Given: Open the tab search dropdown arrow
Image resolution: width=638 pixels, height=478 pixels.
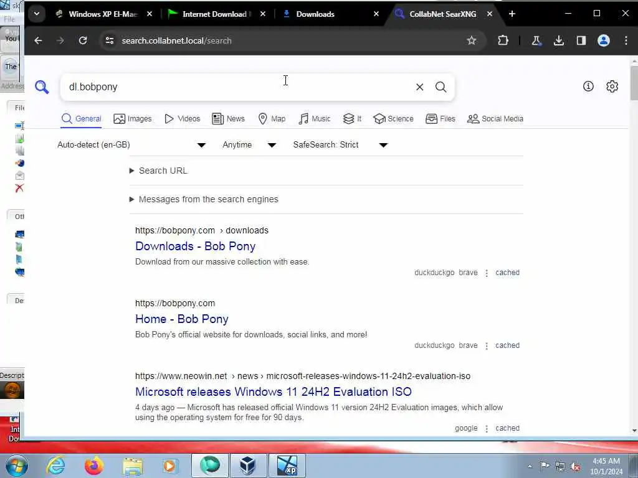Looking at the screenshot, I should click(x=37, y=14).
